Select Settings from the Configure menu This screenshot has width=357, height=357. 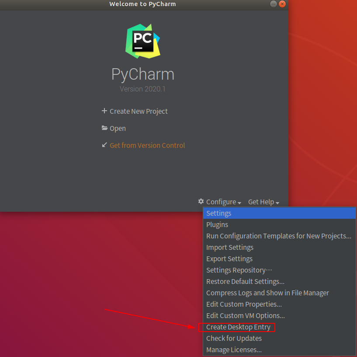tap(218, 213)
